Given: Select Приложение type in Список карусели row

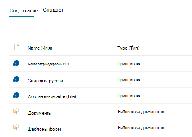Looking at the screenshot, I should pos(129,80).
